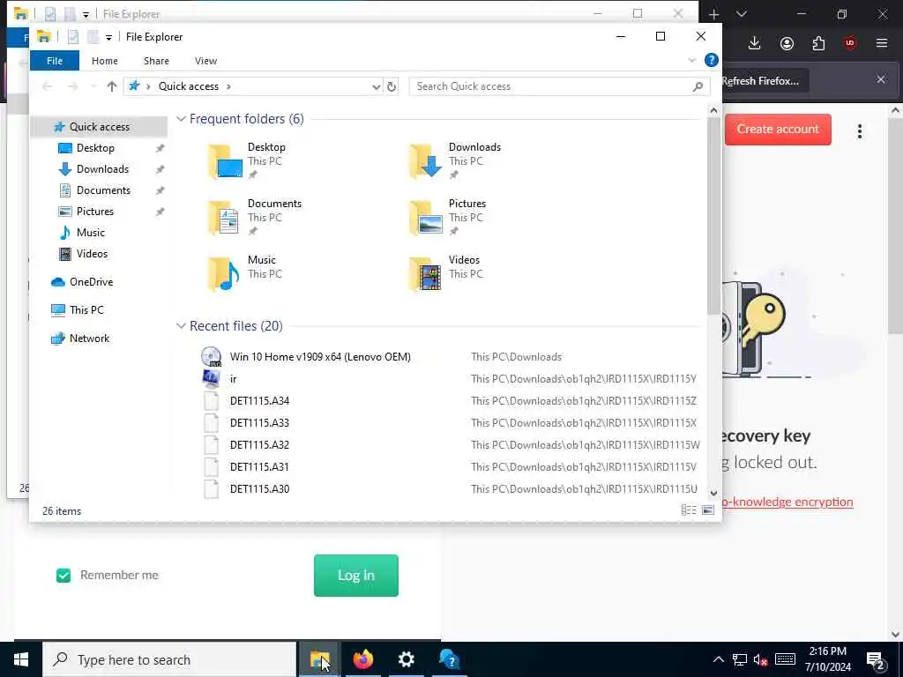Select recent file DET1115.A30
903x677 pixels.
click(260, 488)
